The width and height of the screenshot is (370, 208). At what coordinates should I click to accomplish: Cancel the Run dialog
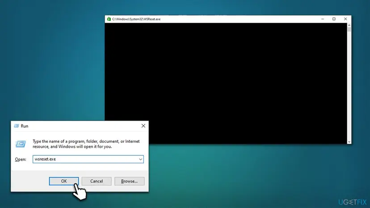[x=96, y=181]
